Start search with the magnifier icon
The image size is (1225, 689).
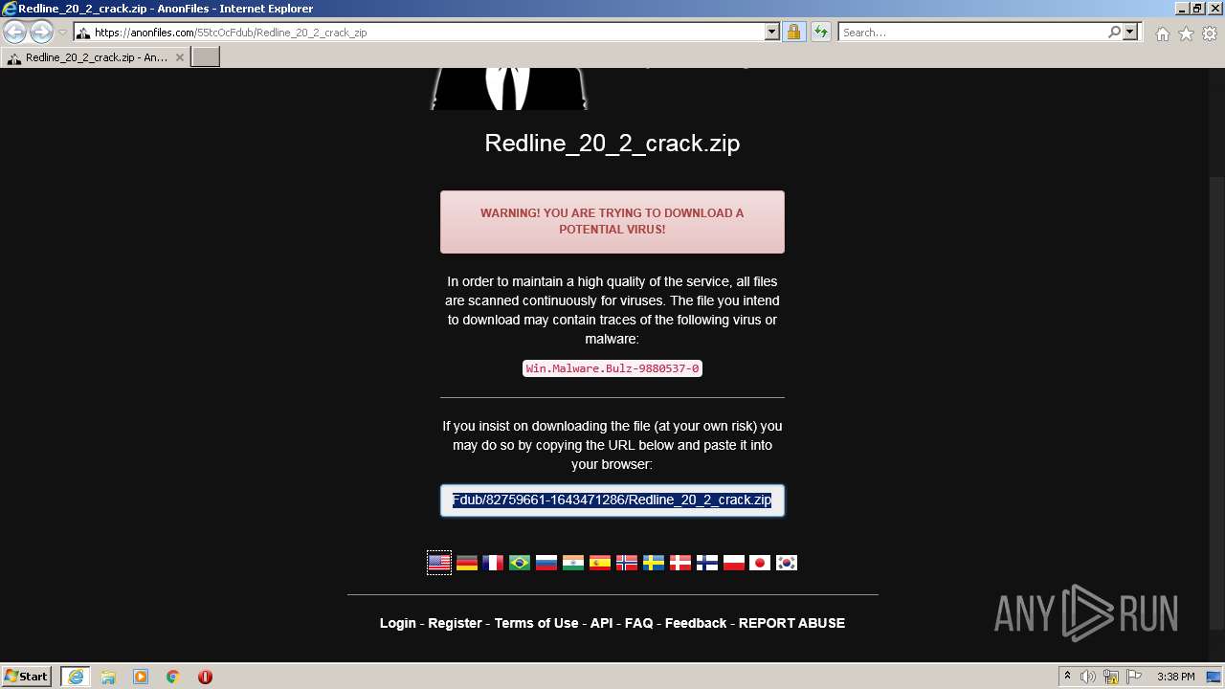(1114, 32)
